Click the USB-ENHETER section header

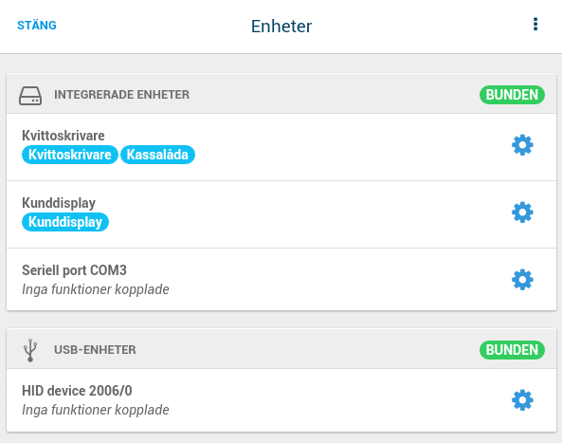point(95,350)
